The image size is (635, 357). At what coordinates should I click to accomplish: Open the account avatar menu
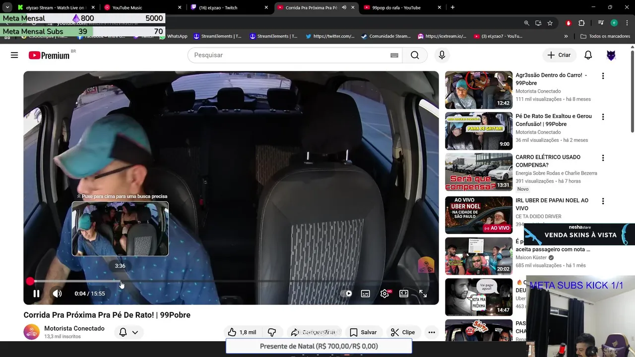pyautogui.click(x=611, y=55)
